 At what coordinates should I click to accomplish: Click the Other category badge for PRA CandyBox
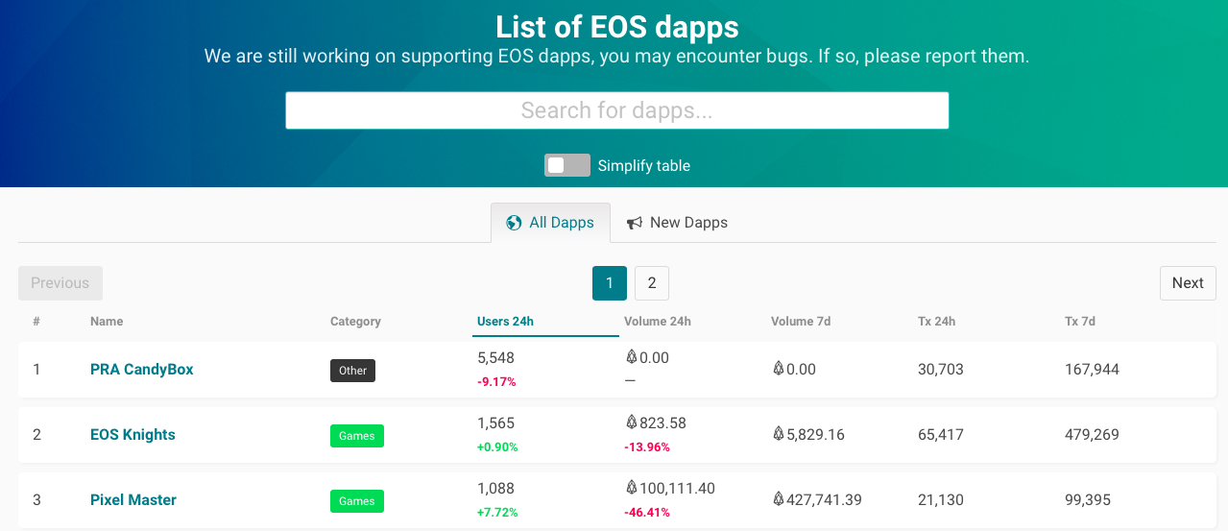coord(352,371)
